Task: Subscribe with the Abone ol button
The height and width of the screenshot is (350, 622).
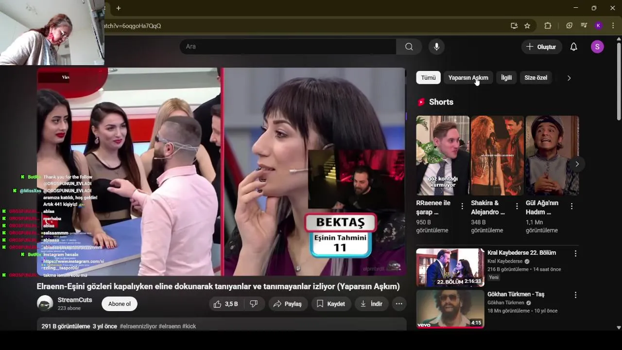Action: [120, 304]
